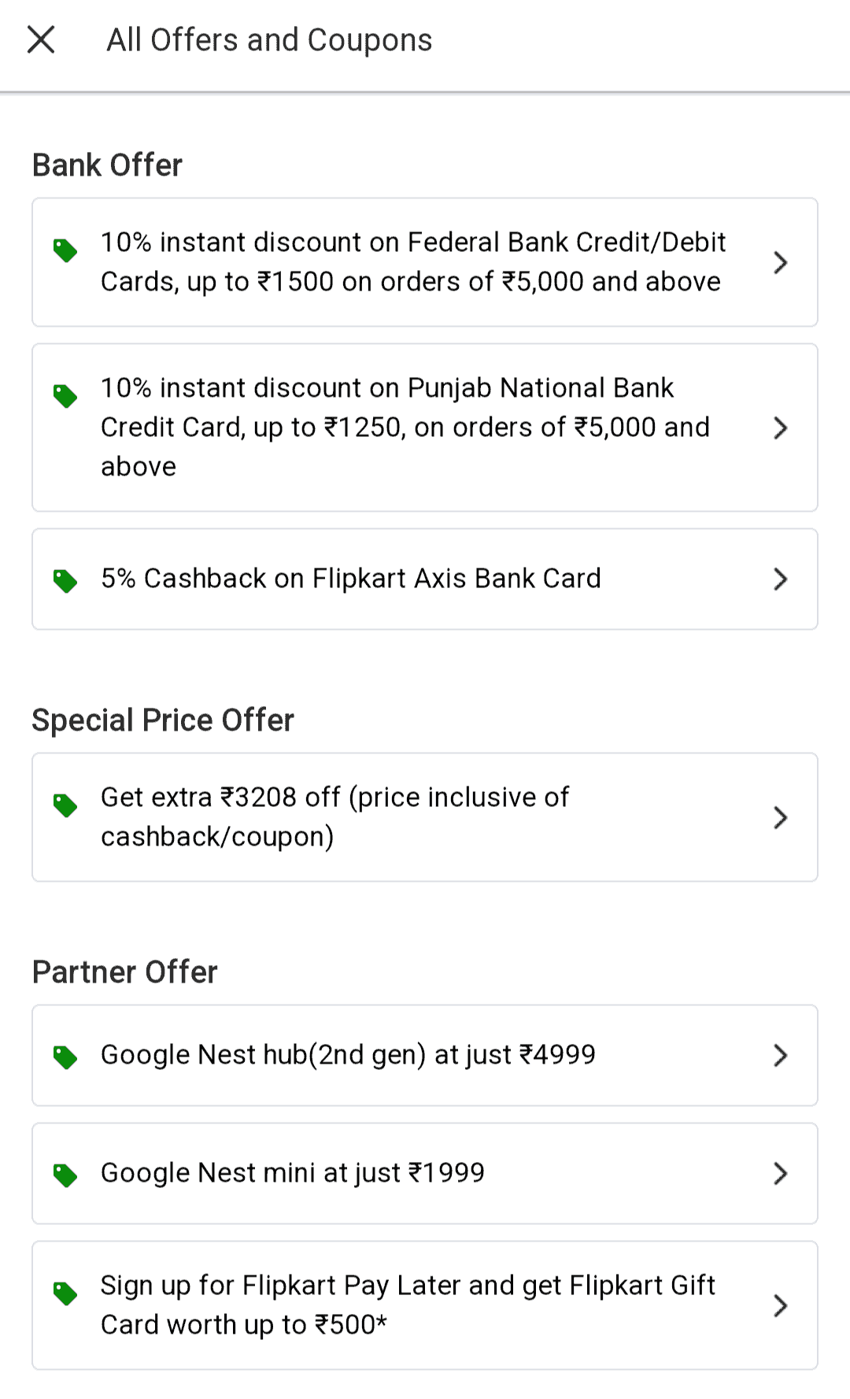Tap the tag icon beside Flipkart Pay Later offer
Image resolution: width=850 pixels, height=1399 pixels.
65,1294
